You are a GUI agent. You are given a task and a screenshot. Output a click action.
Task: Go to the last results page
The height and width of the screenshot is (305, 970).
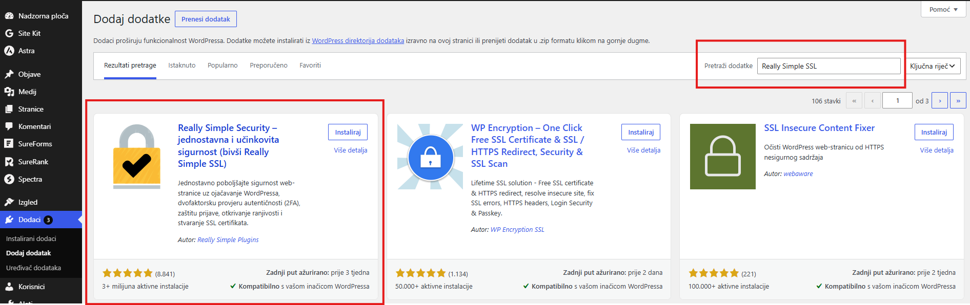[x=958, y=100]
